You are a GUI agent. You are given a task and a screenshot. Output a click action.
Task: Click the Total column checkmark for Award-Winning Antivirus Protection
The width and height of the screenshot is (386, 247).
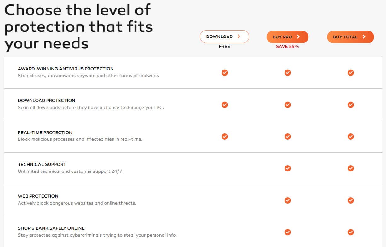(x=351, y=73)
